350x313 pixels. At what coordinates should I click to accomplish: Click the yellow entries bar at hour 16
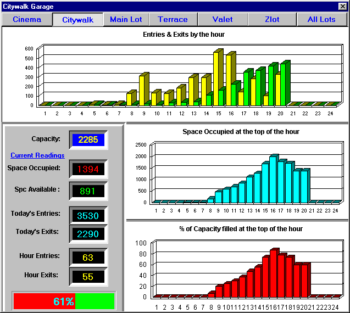(229, 80)
